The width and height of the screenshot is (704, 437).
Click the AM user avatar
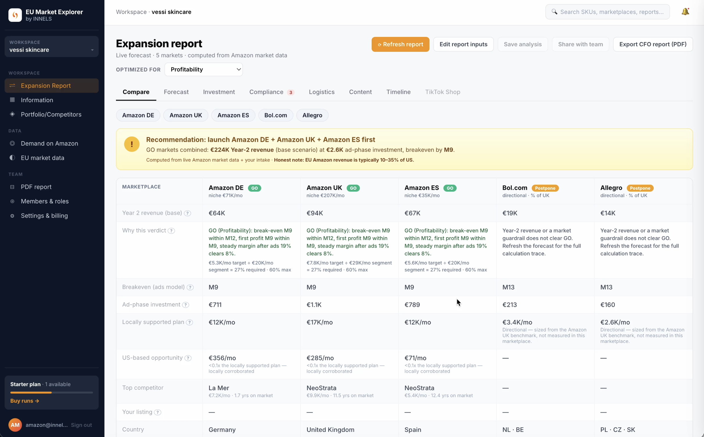point(15,425)
